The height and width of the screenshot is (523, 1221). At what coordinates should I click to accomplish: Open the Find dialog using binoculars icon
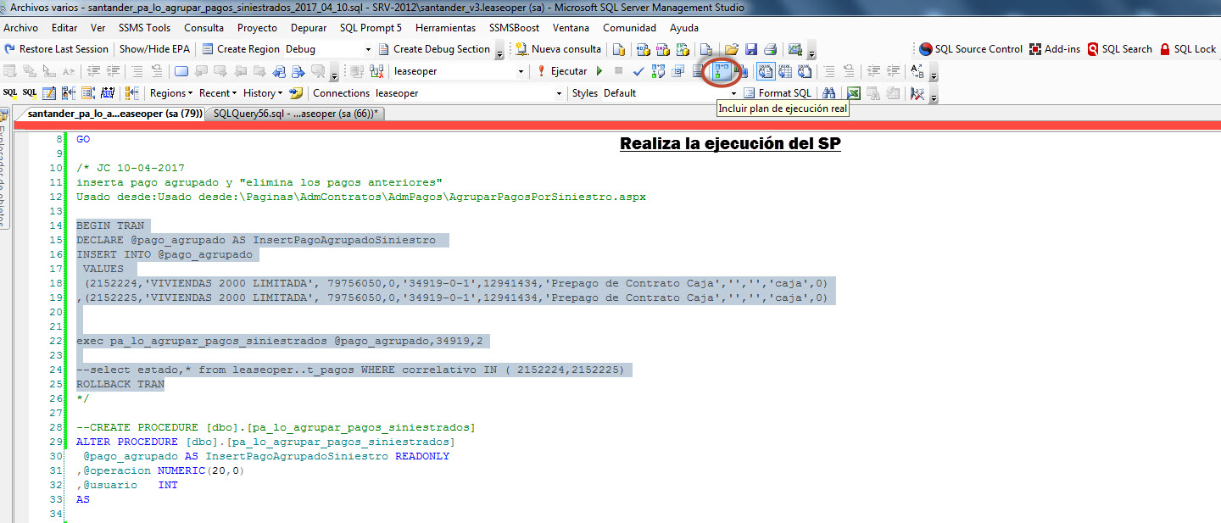tap(829, 93)
